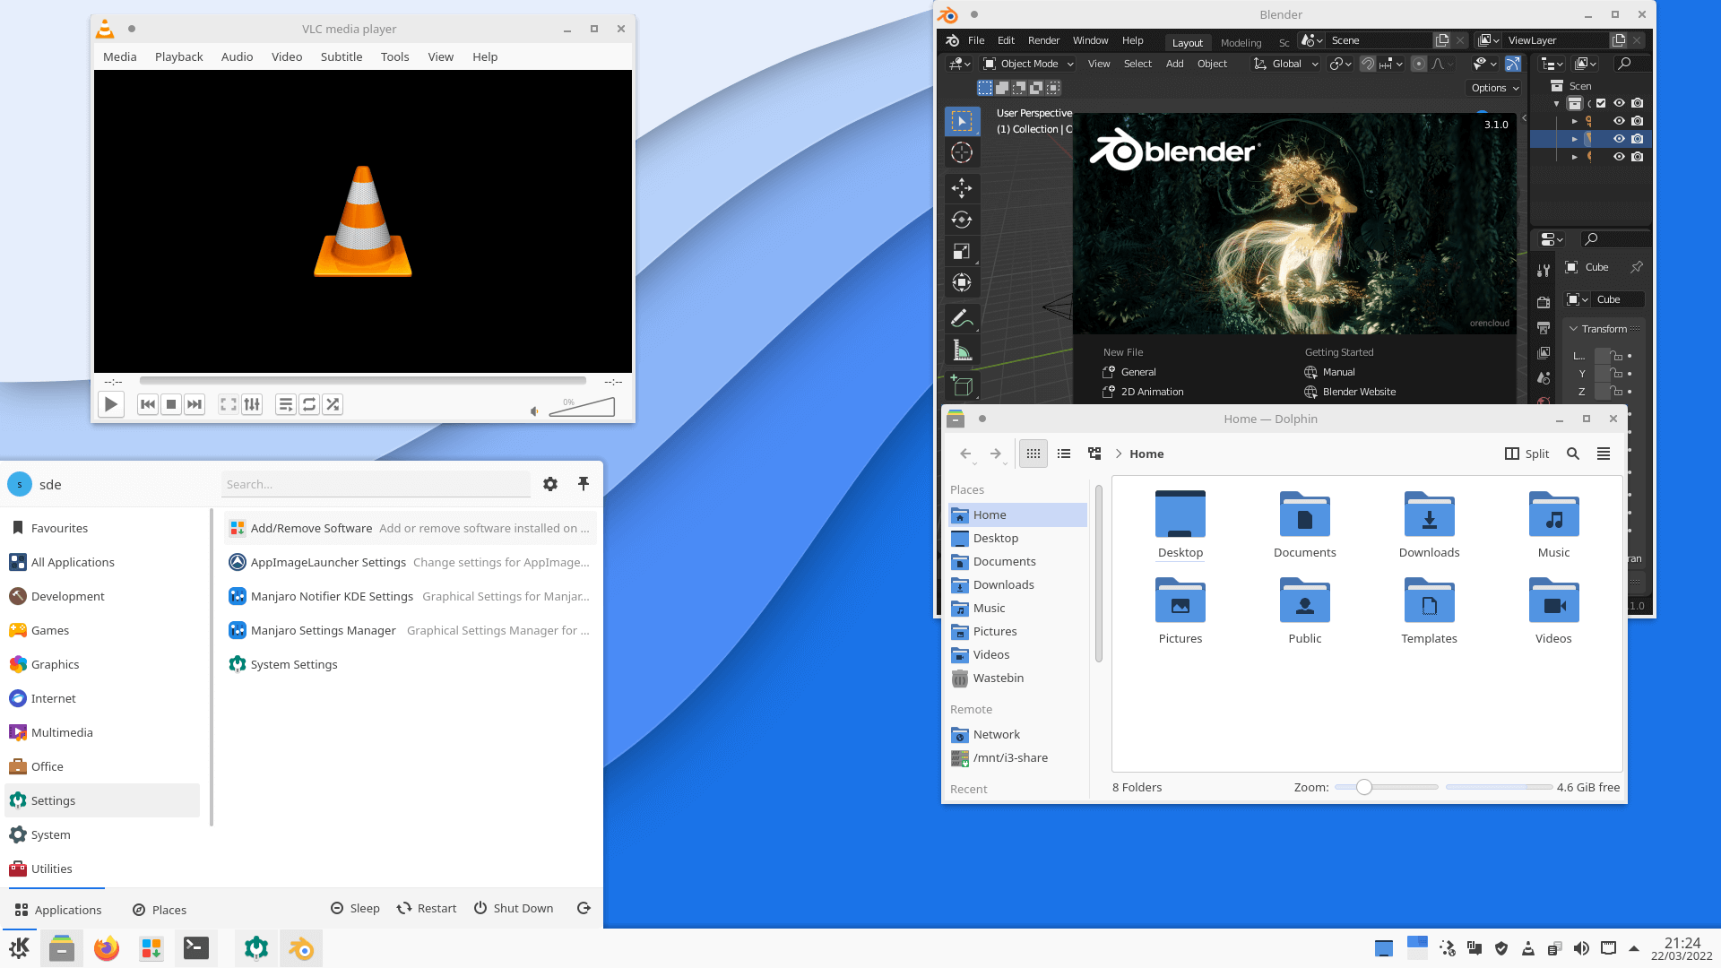Select the Blender Select Box tool
The height and width of the screenshot is (968, 1721).
962,121
